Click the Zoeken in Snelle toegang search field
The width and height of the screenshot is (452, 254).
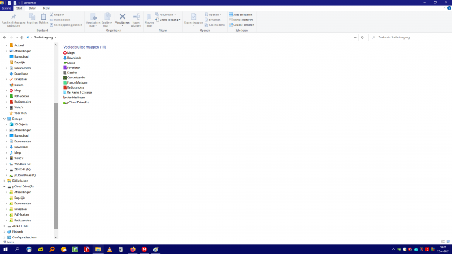(x=408, y=37)
